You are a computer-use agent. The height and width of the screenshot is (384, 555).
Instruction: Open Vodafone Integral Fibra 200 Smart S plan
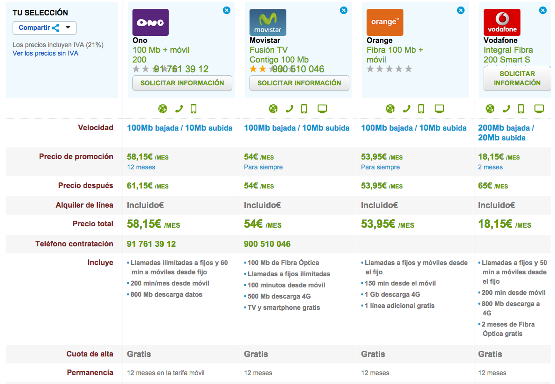[x=508, y=55]
